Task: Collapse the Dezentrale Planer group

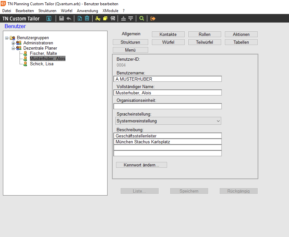Action: (13, 48)
